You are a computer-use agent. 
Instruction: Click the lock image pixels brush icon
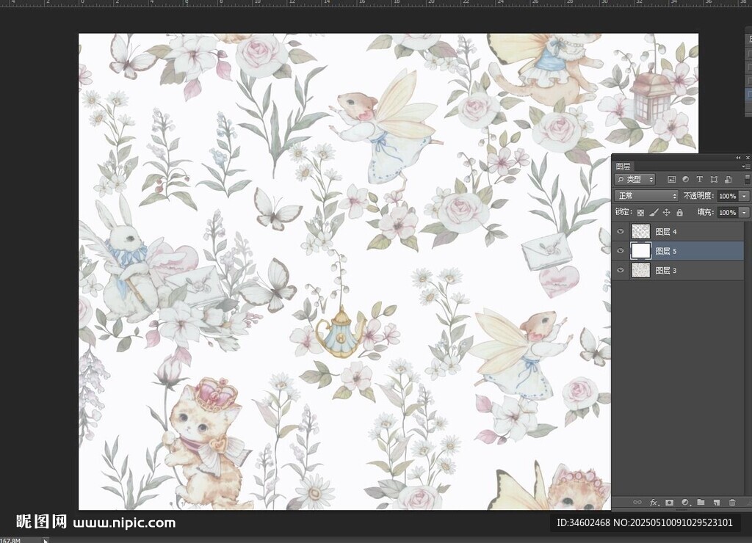[x=654, y=213]
